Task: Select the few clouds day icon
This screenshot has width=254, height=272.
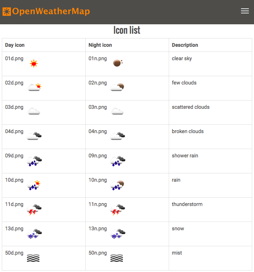Action: (x=34, y=87)
